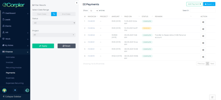
Task: Click Add Payment button
Action: (194, 4)
